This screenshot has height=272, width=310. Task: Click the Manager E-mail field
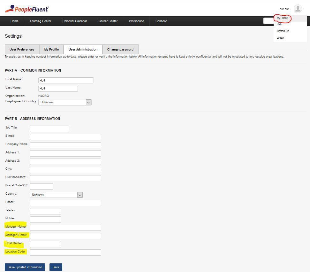pos(65,236)
